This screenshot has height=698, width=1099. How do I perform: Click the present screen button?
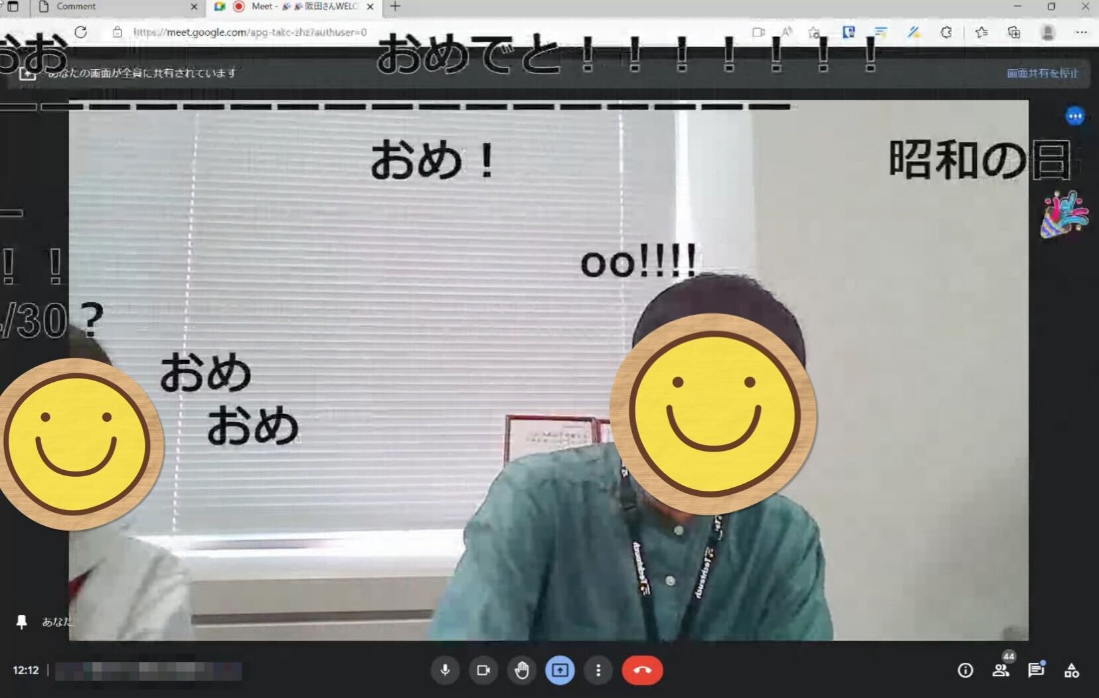click(560, 670)
